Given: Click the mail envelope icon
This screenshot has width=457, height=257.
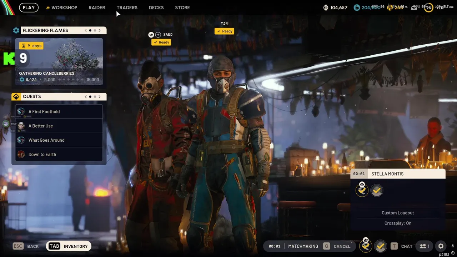Looking at the screenshot, I should click(414, 7).
